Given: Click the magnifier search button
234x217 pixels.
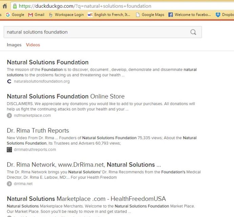Looking at the screenshot, I should [193, 32].
